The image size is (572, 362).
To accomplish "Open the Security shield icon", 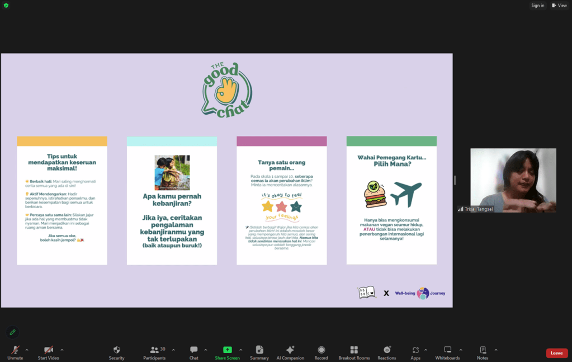I will pyautogui.click(x=116, y=350).
